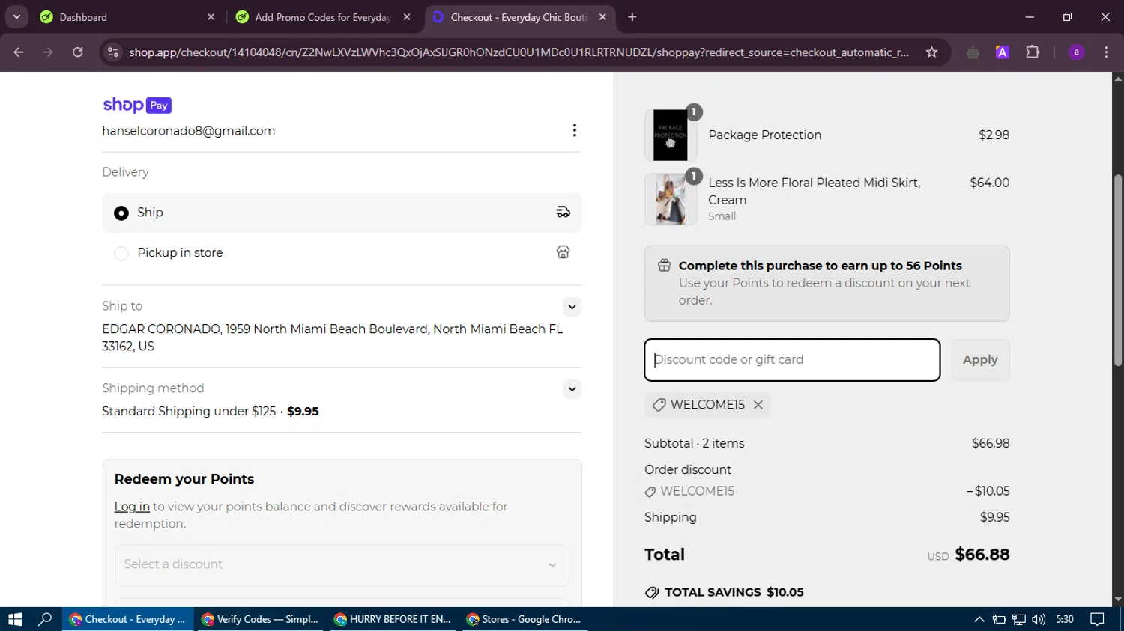Click the Apply discount button
Screen dimensions: 1124x631
click(980, 360)
